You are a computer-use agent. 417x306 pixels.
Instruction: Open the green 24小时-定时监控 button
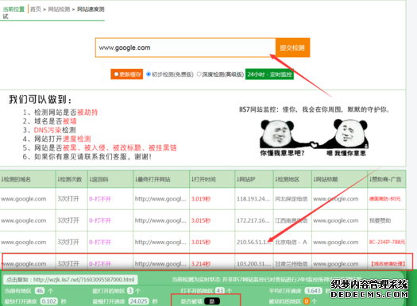pos(269,75)
